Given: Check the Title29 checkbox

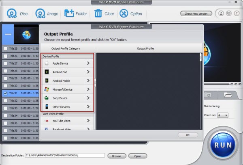Looking at the screenshot, I should coord(6,78).
